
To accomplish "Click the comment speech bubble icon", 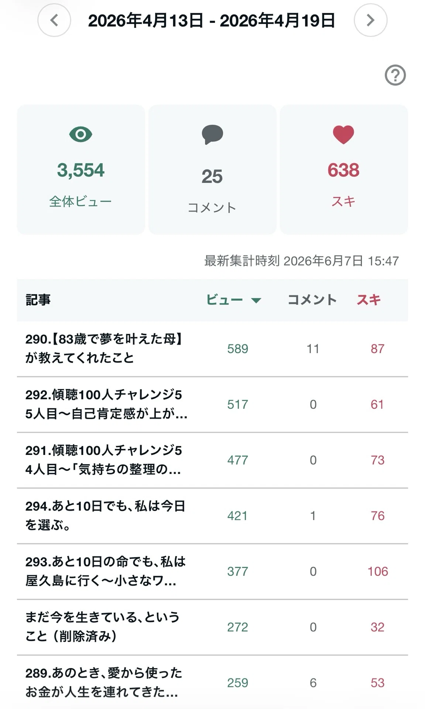I will 212,135.
